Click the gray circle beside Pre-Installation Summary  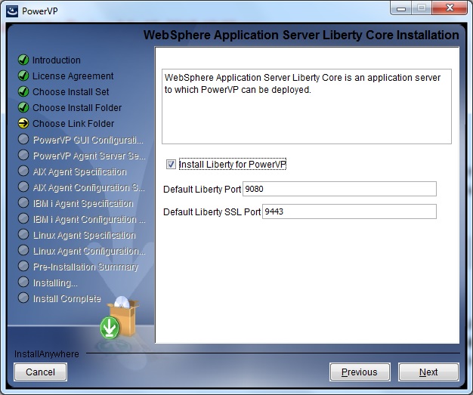[23, 267]
